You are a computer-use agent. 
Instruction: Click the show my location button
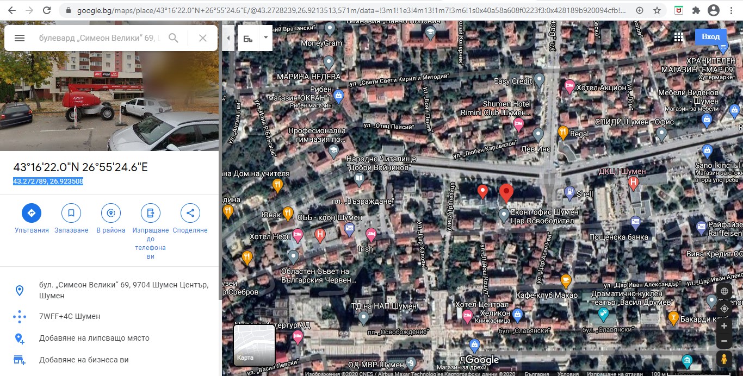(724, 309)
